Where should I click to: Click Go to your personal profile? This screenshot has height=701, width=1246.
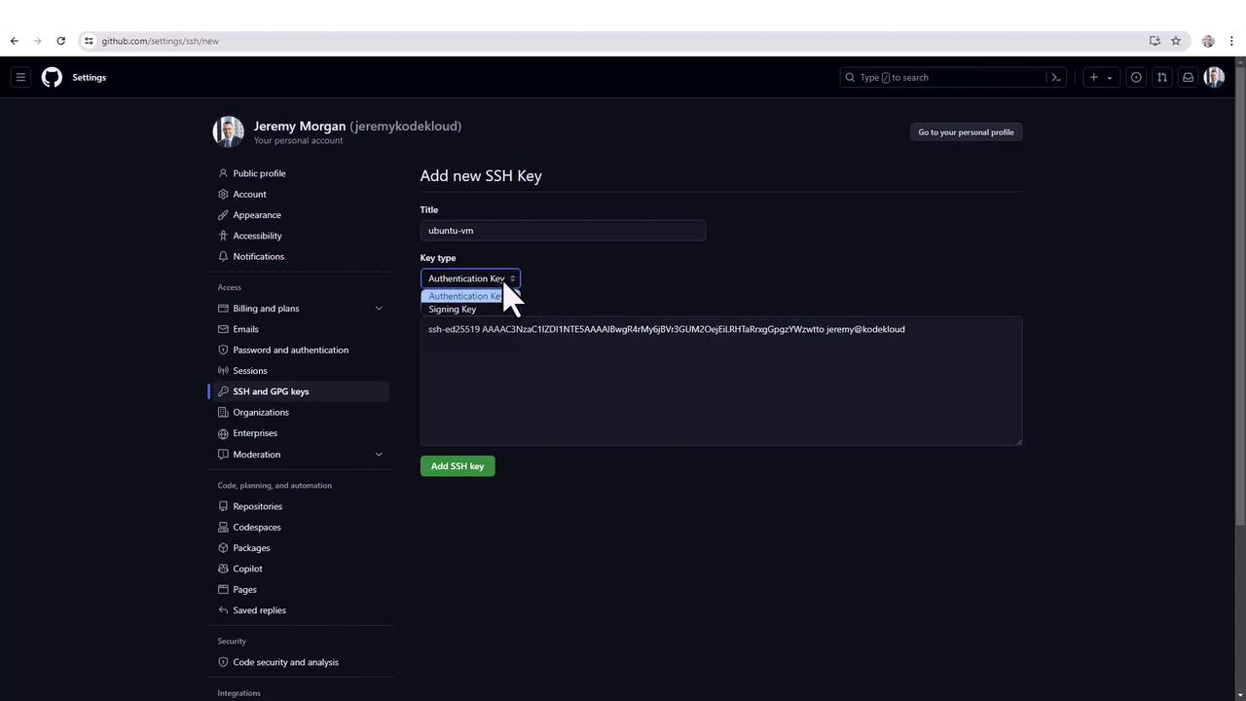click(966, 132)
